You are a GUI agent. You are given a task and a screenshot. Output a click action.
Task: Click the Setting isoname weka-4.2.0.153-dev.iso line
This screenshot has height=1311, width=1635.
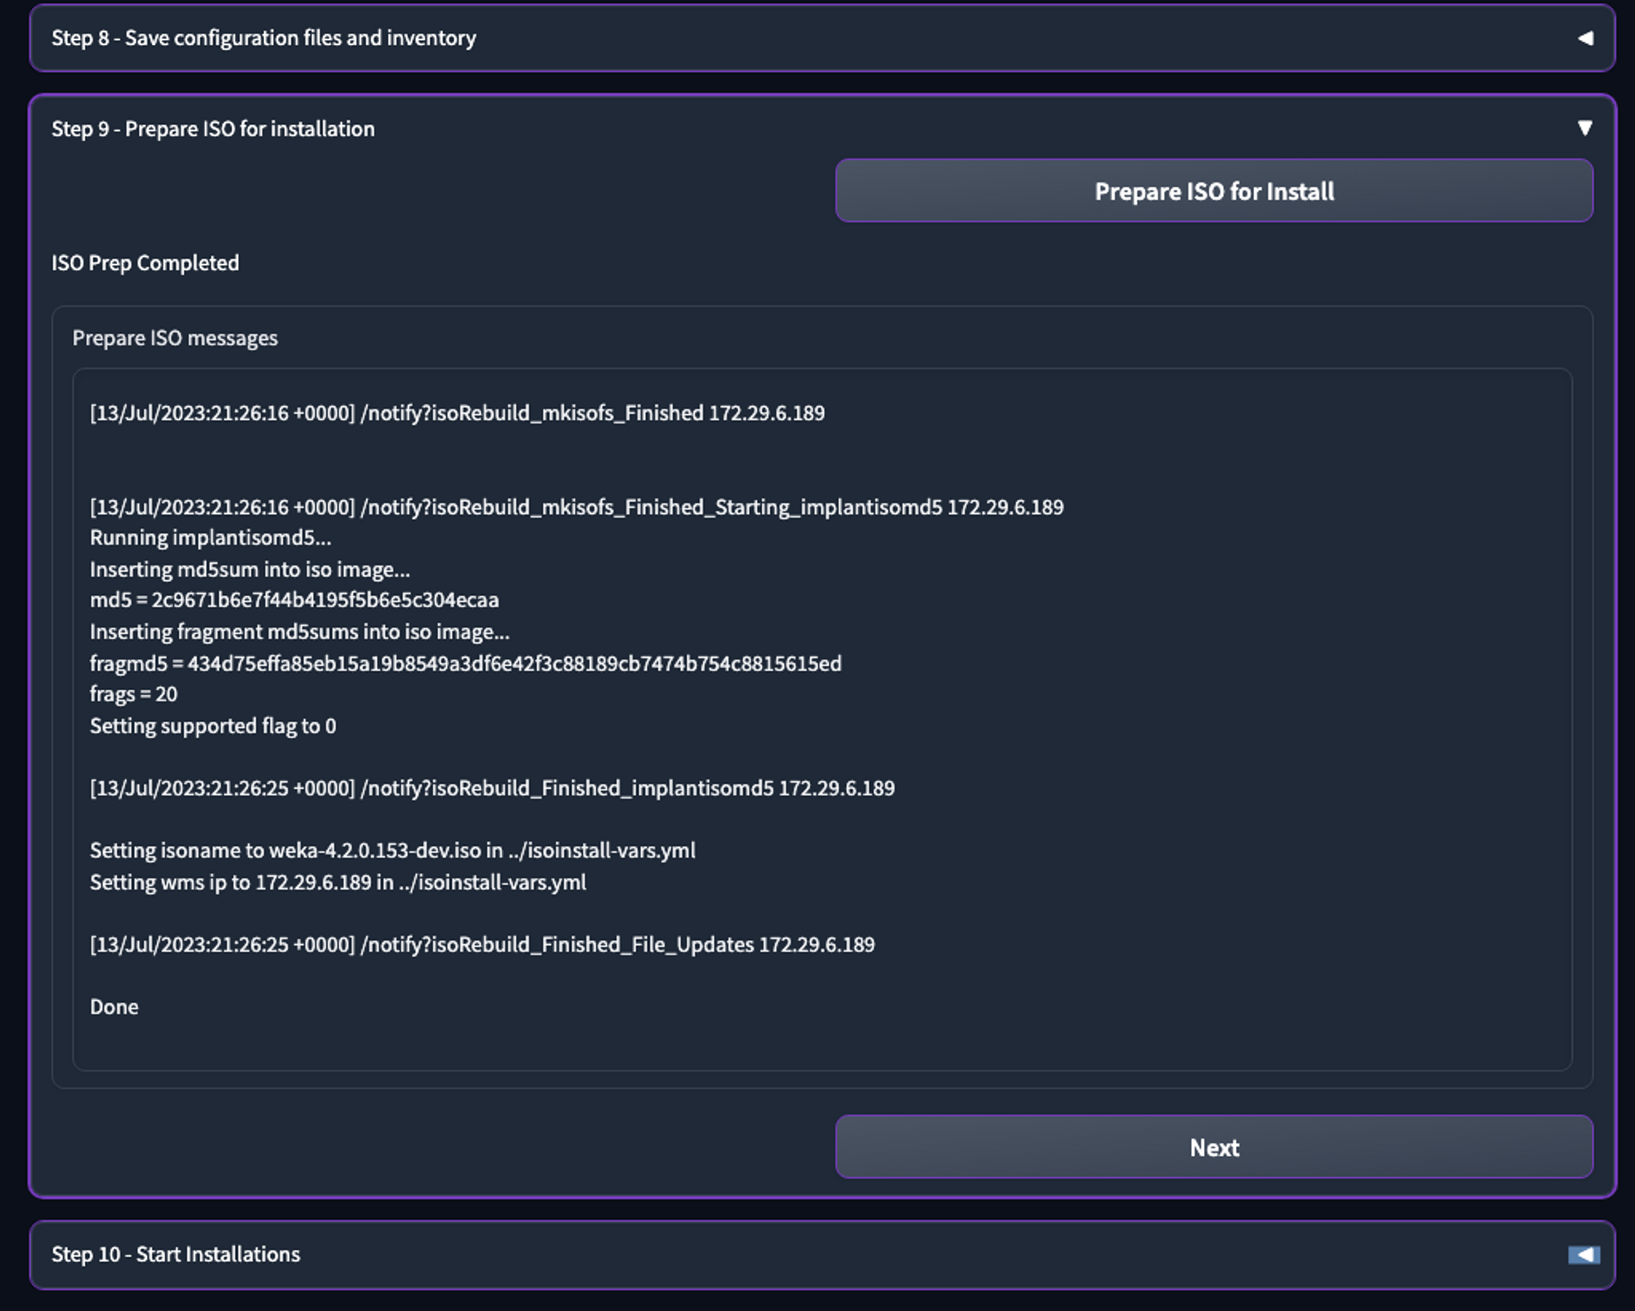click(x=392, y=851)
